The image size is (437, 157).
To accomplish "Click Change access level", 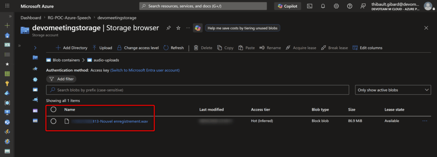I will [x=138, y=48].
